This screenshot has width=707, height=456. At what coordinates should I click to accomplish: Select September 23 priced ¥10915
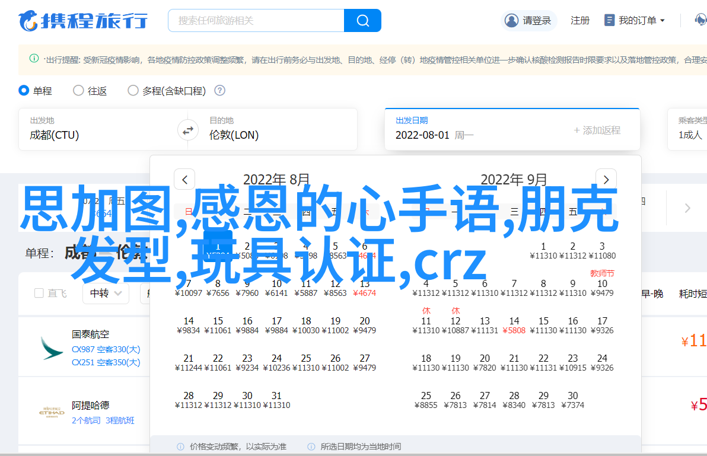click(572, 363)
